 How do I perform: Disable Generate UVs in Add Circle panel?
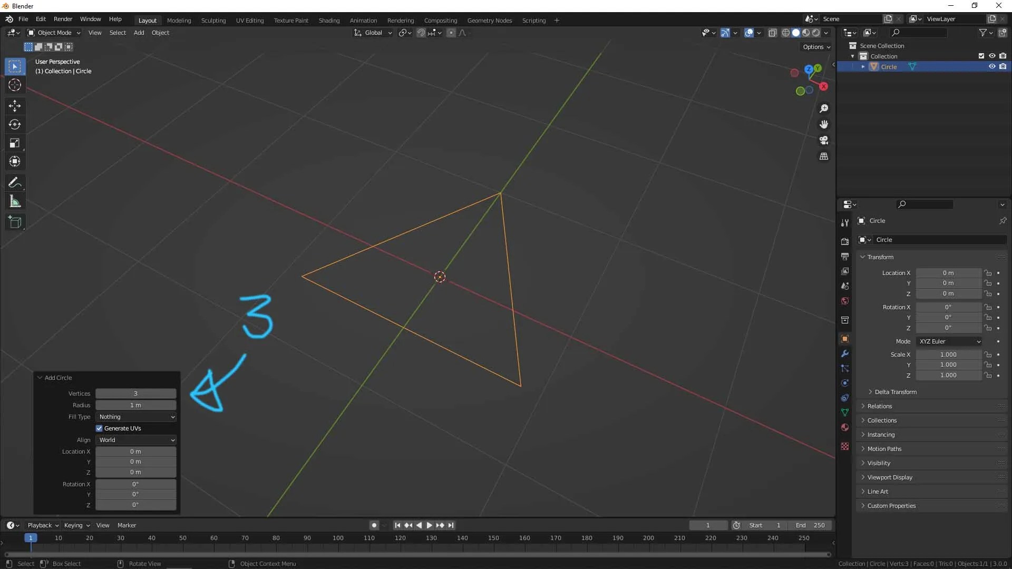(x=99, y=428)
